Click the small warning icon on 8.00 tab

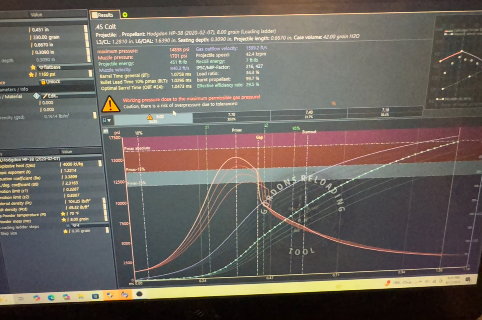(x=150, y=117)
